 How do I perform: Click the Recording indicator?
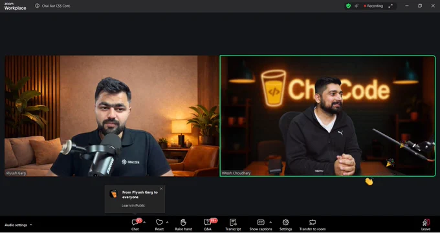(x=373, y=6)
